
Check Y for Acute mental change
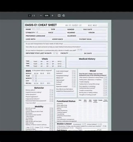point(73,71)
